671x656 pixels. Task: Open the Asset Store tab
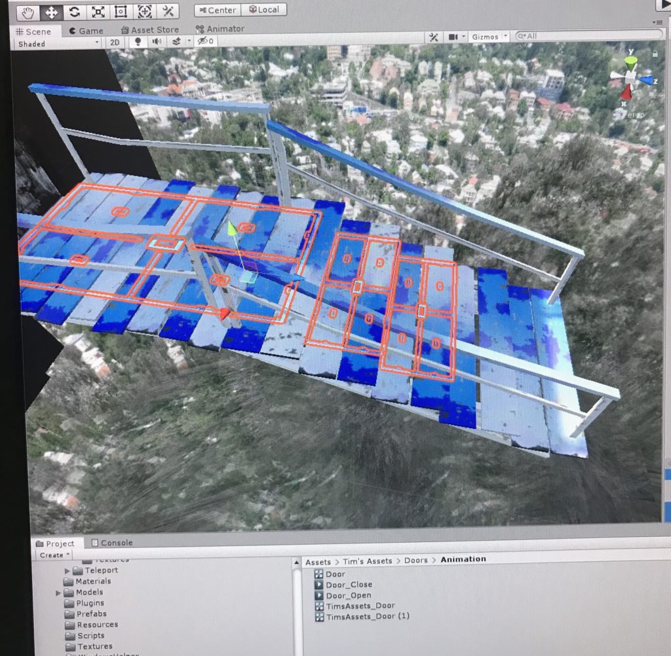(x=150, y=30)
